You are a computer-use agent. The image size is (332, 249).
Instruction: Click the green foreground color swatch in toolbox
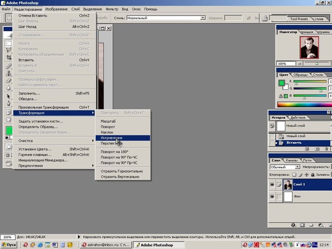(x=9, y=130)
